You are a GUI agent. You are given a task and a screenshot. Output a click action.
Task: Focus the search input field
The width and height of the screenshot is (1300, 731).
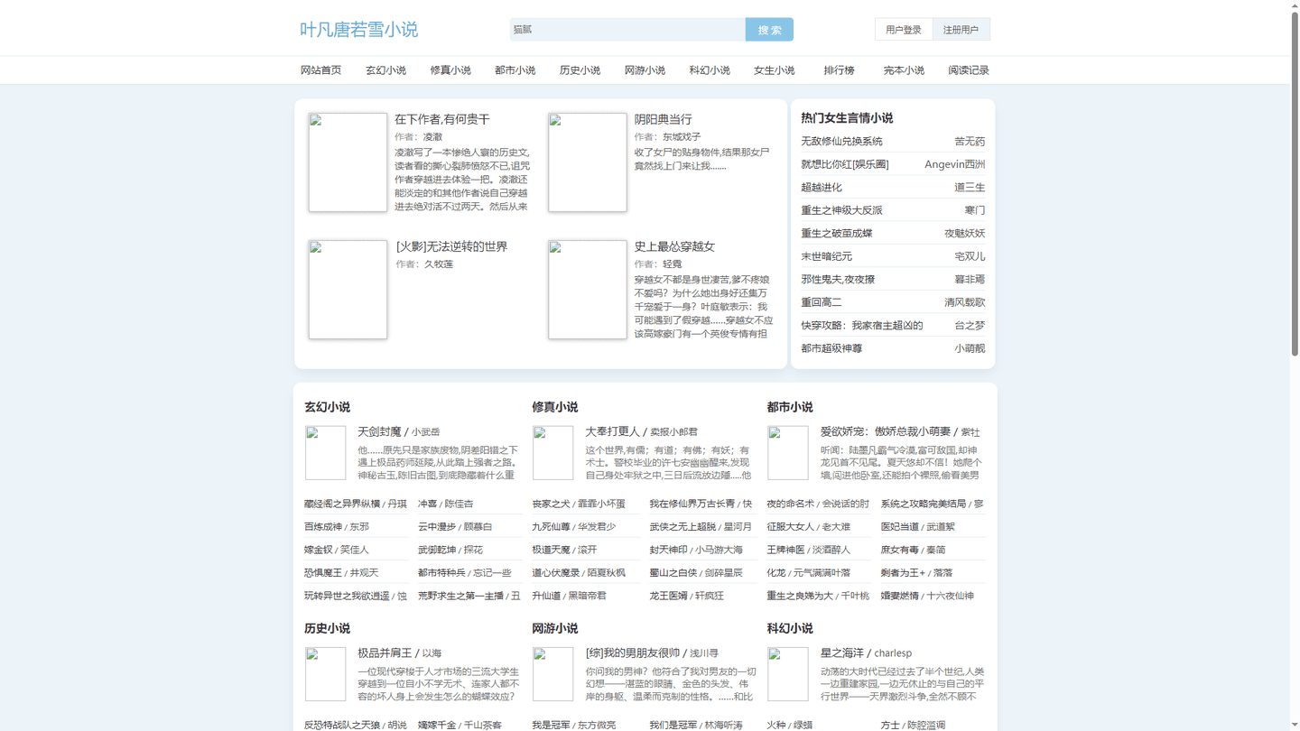point(627,30)
